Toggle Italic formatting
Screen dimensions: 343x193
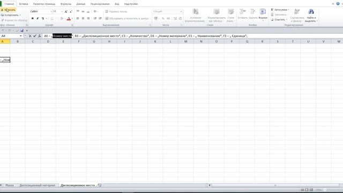38,19
